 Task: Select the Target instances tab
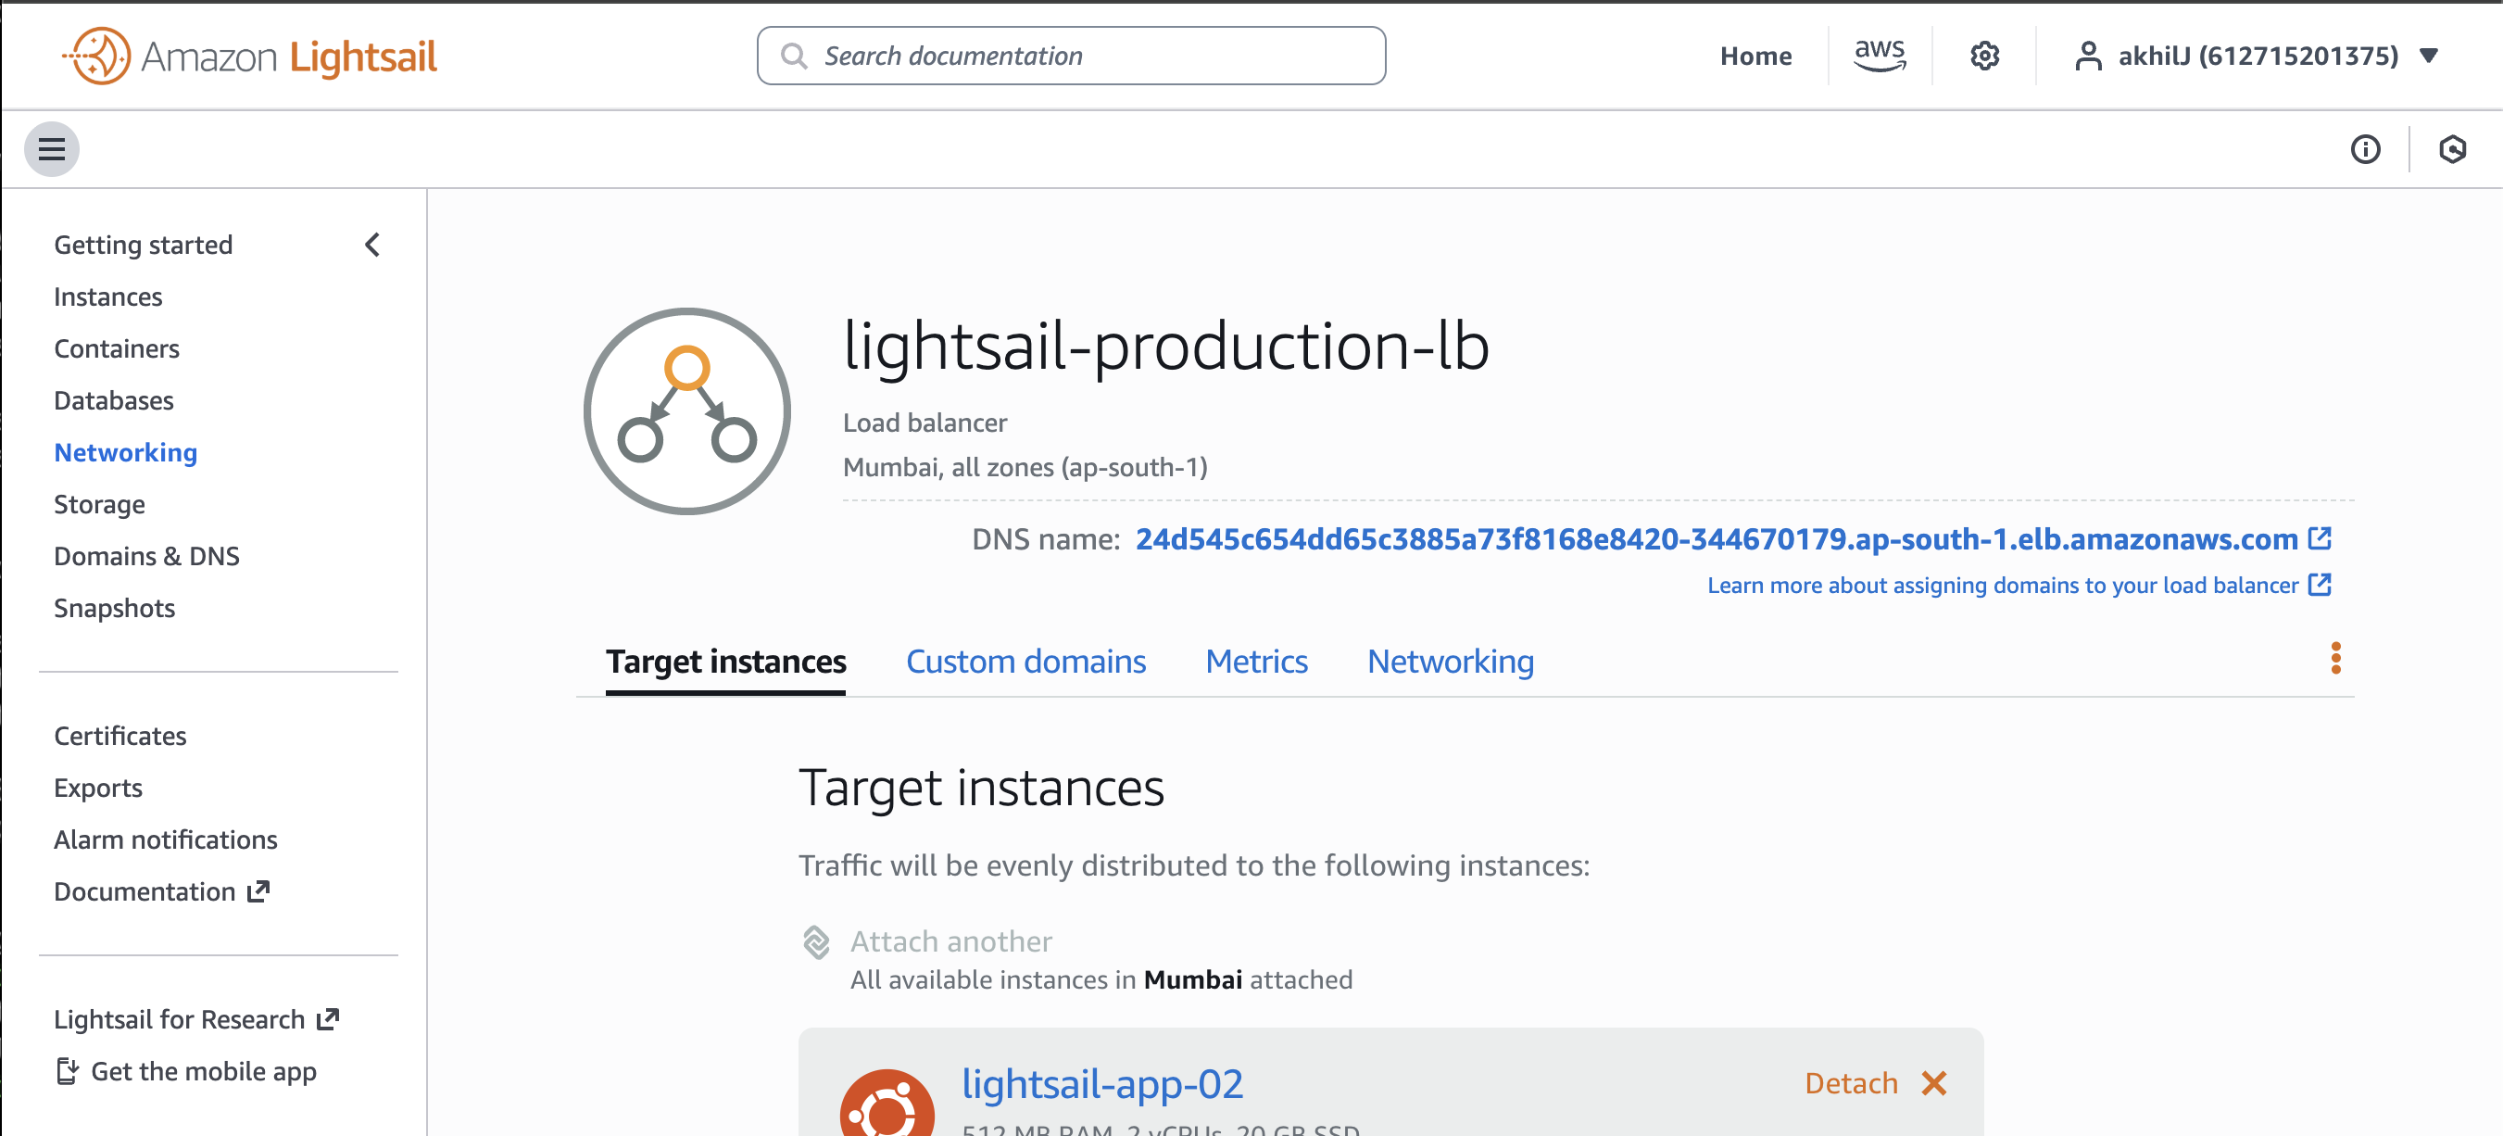coord(726,662)
